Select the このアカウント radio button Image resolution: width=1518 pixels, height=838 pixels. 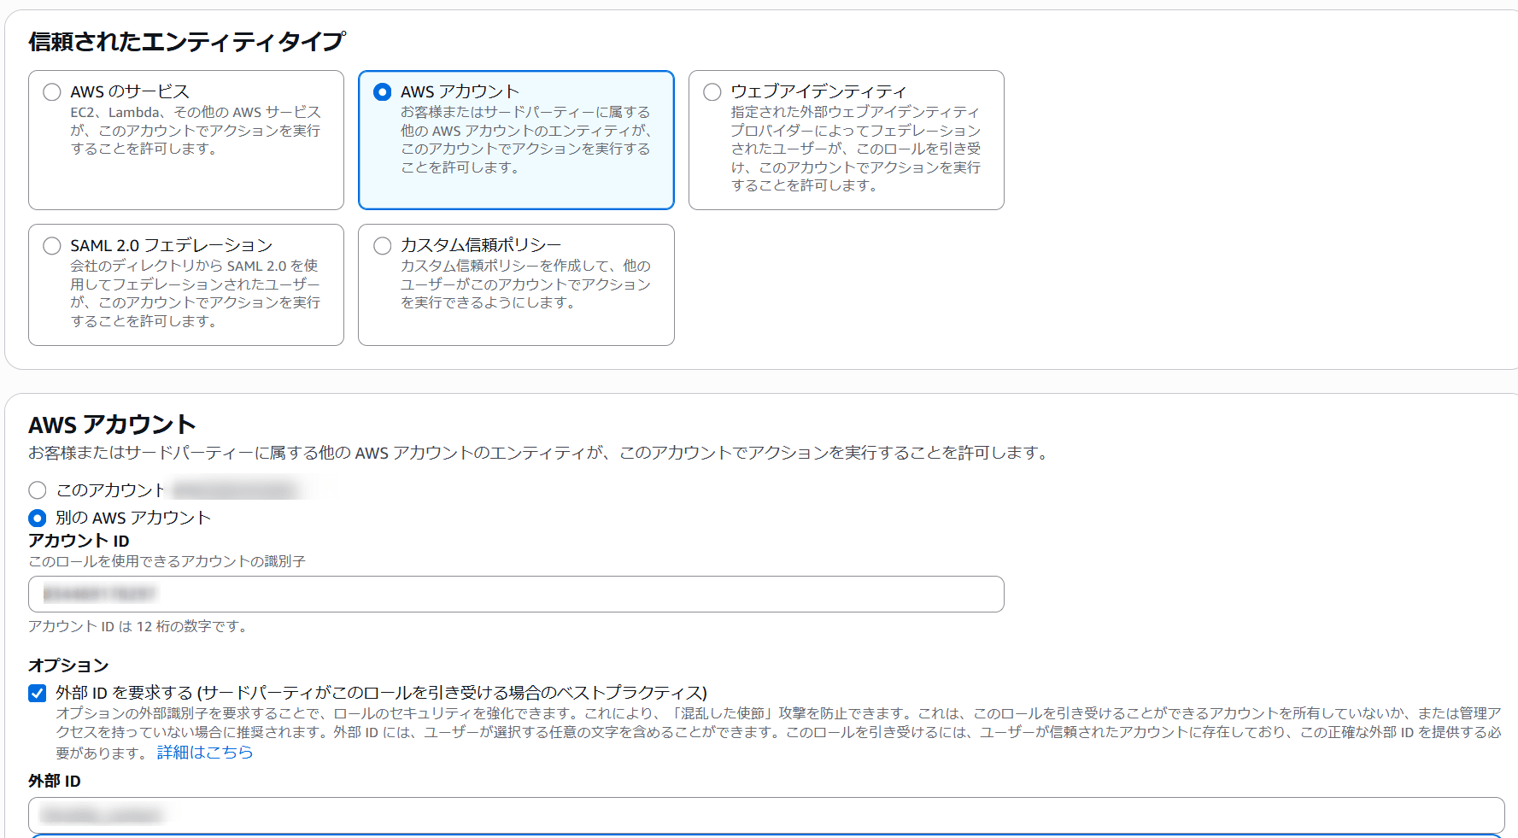pyautogui.click(x=38, y=490)
